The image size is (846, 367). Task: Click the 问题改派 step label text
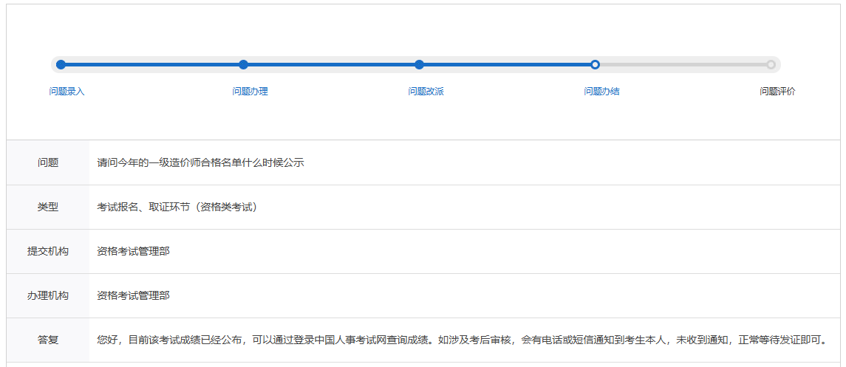pyautogui.click(x=426, y=92)
